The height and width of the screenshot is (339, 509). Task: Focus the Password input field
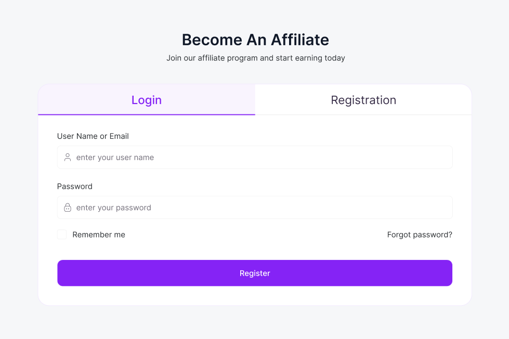[260, 207]
